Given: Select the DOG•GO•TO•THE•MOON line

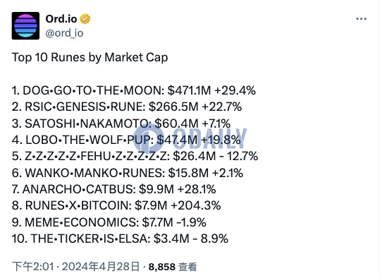Looking at the screenshot, I should click(x=134, y=90).
